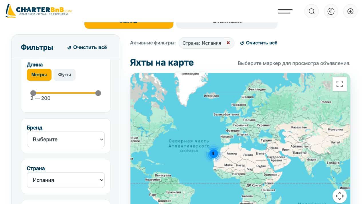The height and width of the screenshot is (204, 362).
Task: Click the Яхты на карте heading
Action: tap(162, 62)
